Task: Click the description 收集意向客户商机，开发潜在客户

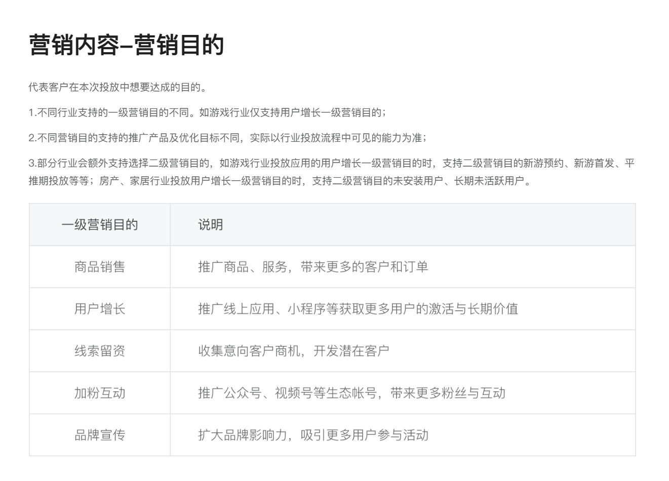Action: pos(293,351)
